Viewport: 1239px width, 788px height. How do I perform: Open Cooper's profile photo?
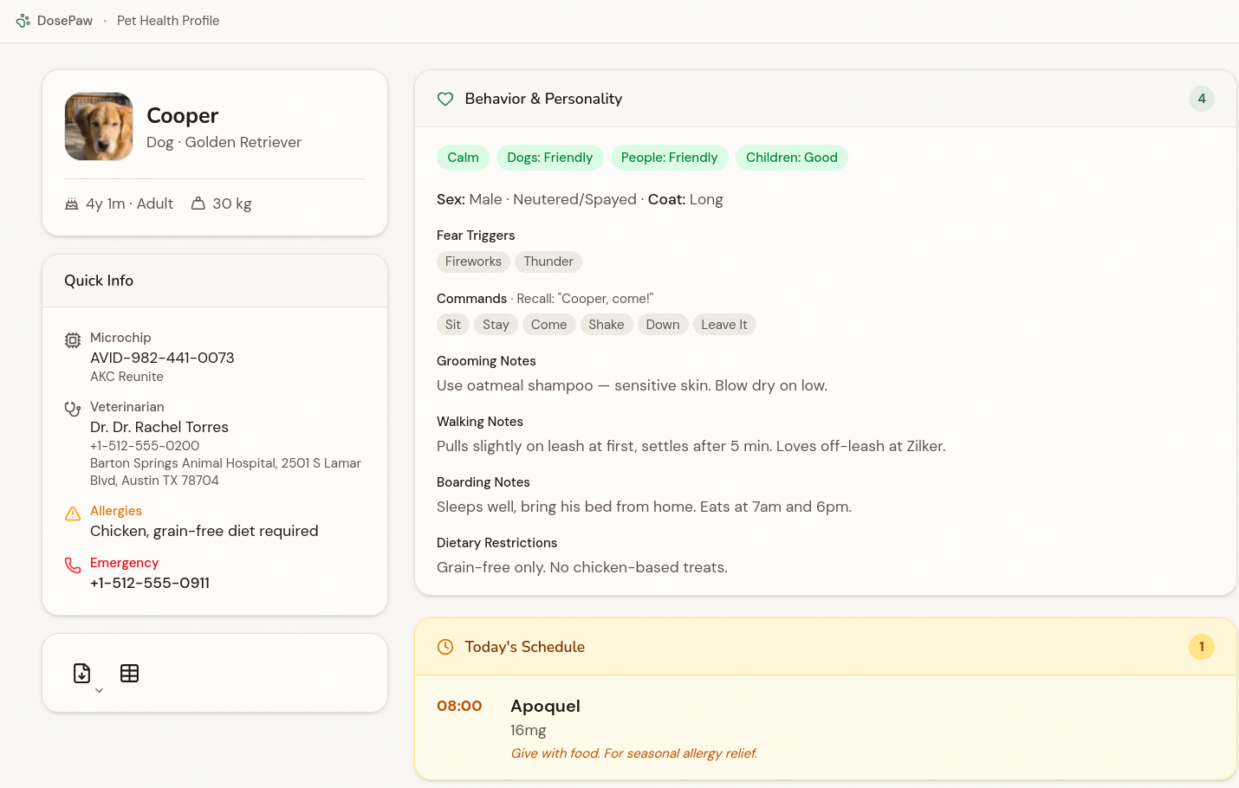99,126
